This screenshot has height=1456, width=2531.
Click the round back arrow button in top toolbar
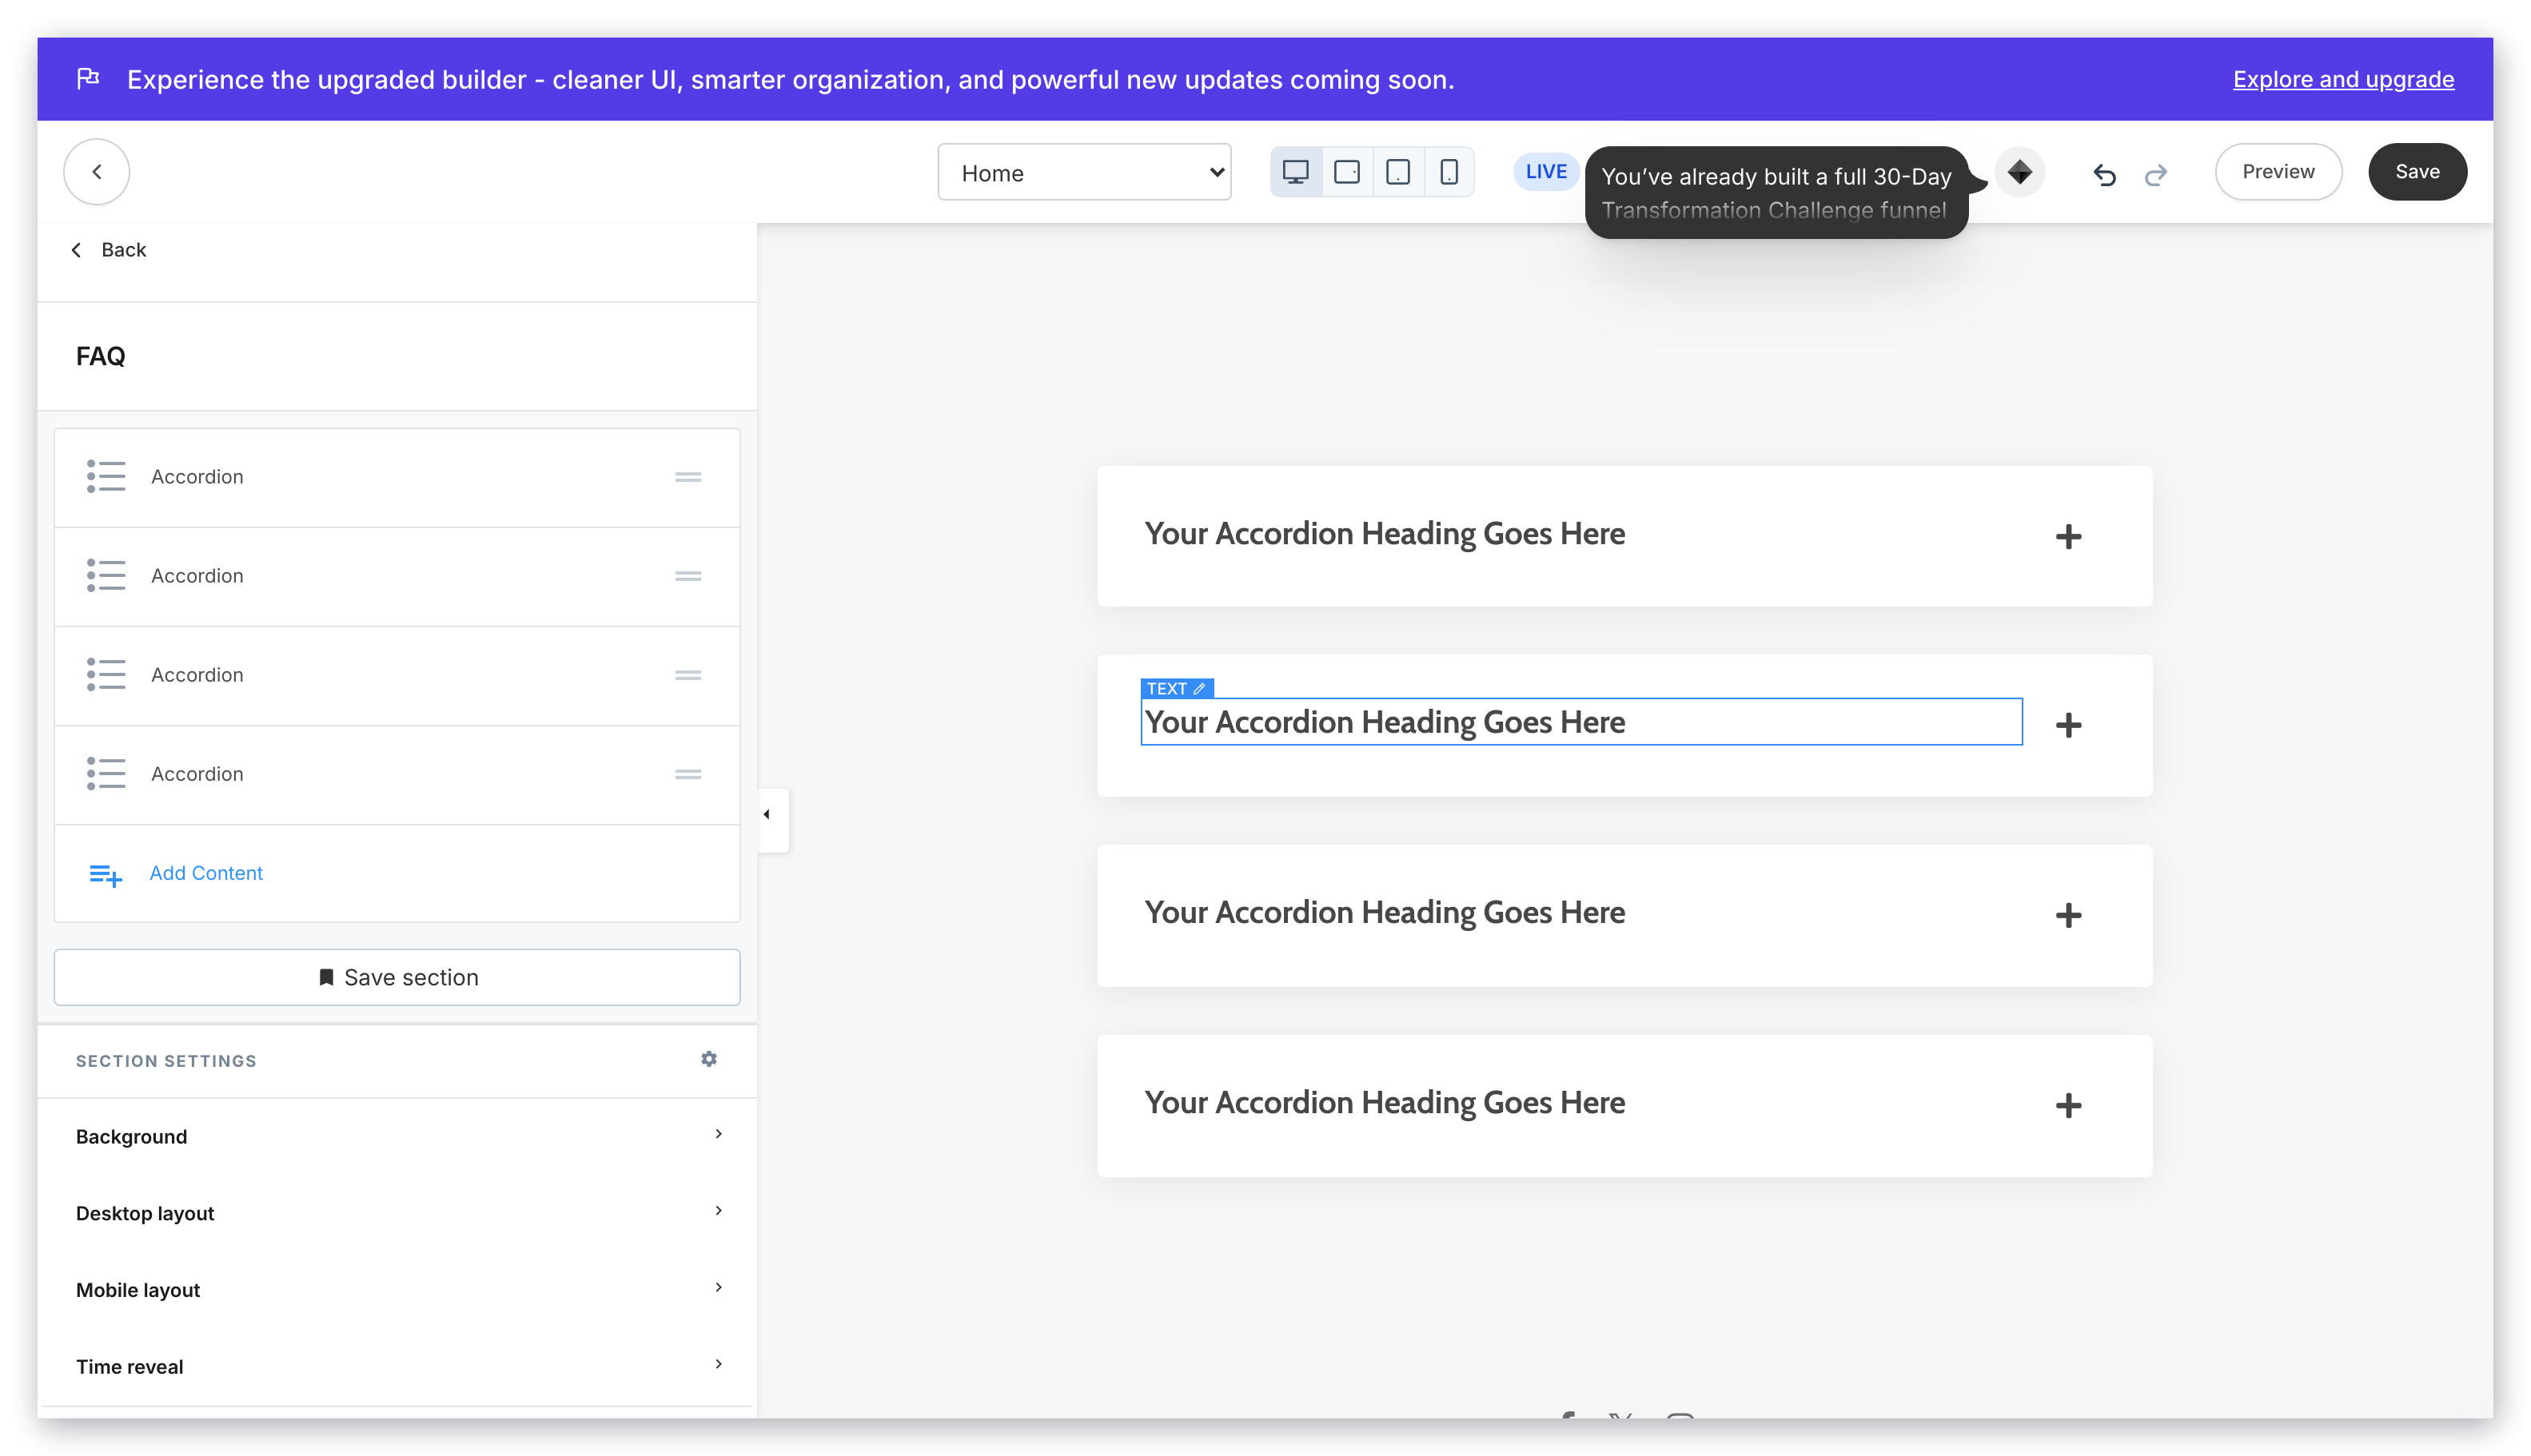[96, 172]
